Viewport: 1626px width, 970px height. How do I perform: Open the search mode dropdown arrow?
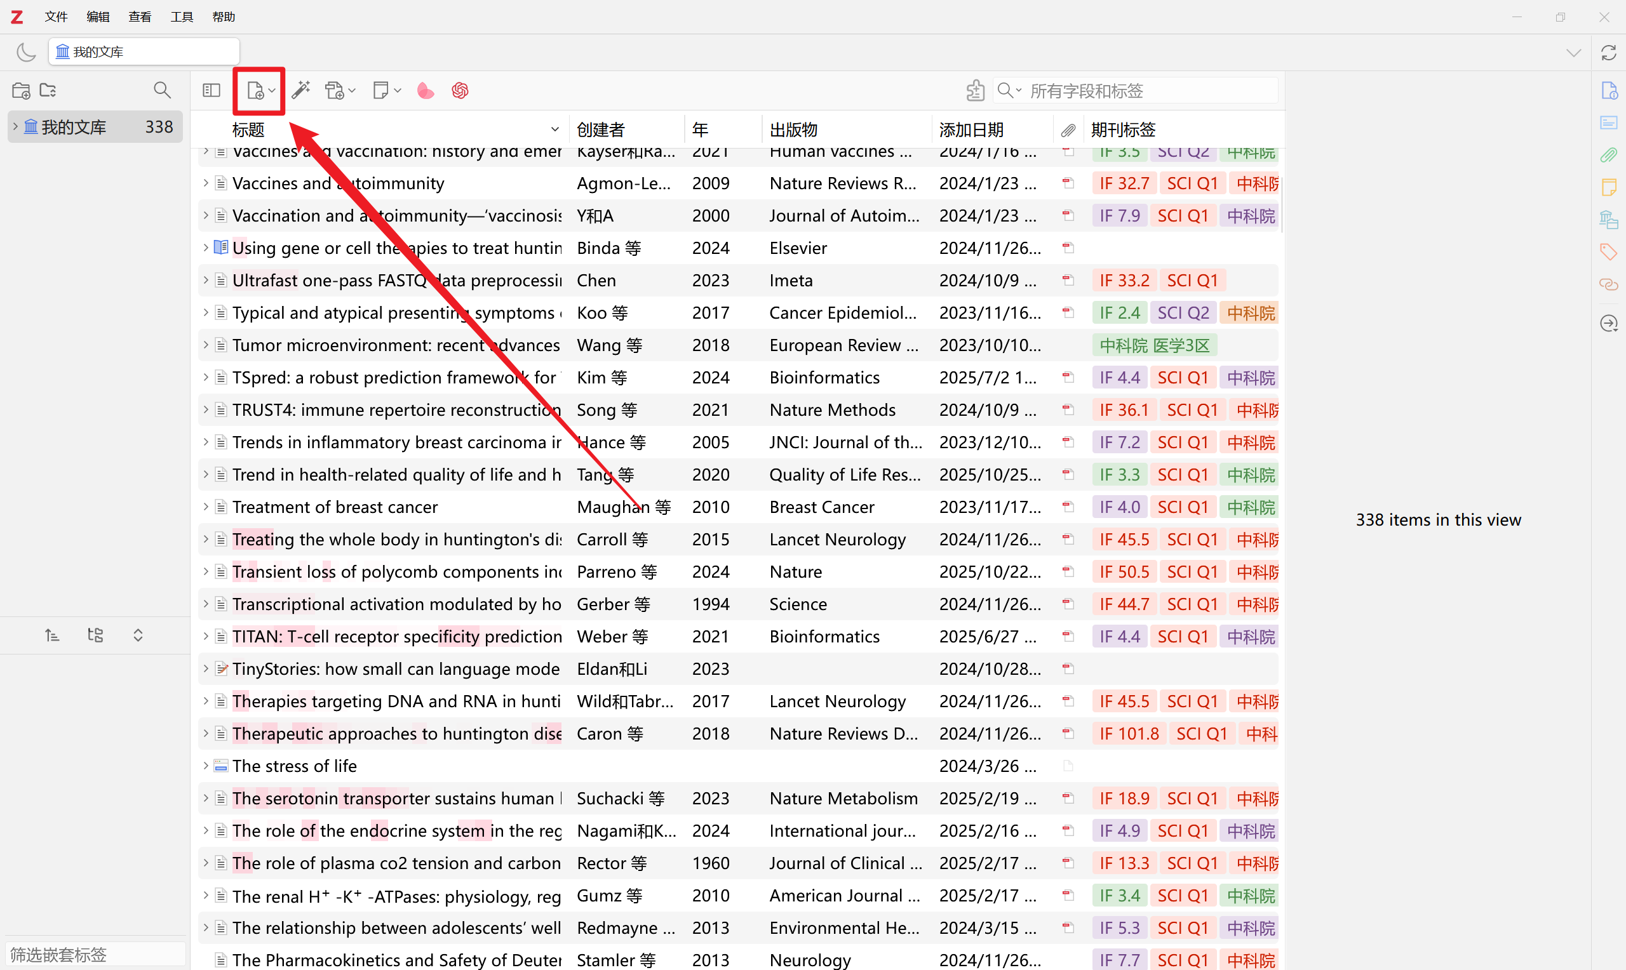(x=1019, y=90)
